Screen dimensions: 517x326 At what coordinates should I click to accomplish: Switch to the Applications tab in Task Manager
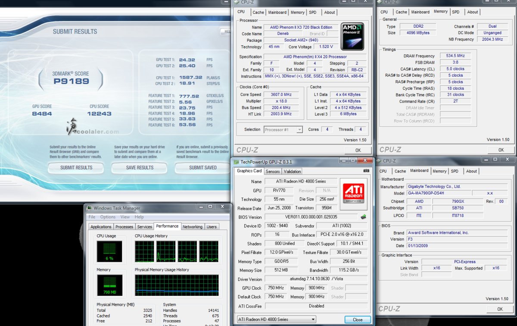[x=101, y=227]
